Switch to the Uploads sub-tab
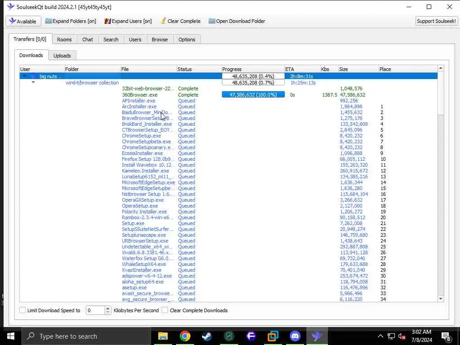Image resolution: width=460 pixels, height=345 pixels. (x=62, y=55)
